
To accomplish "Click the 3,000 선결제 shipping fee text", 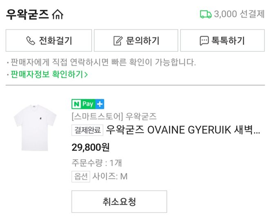I will click(x=240, y=14).
